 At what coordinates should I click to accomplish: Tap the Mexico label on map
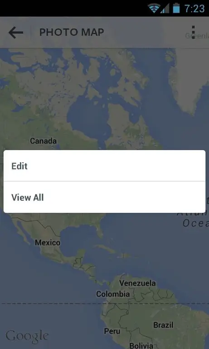(48, 243)
